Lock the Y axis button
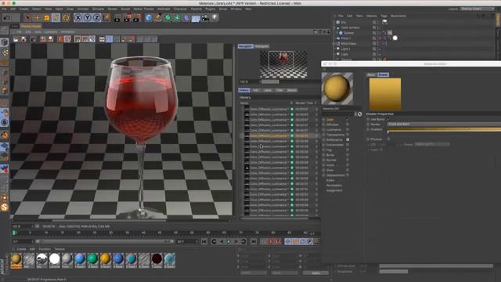Viewport: 501px width, 282px height. pos(87,17)
